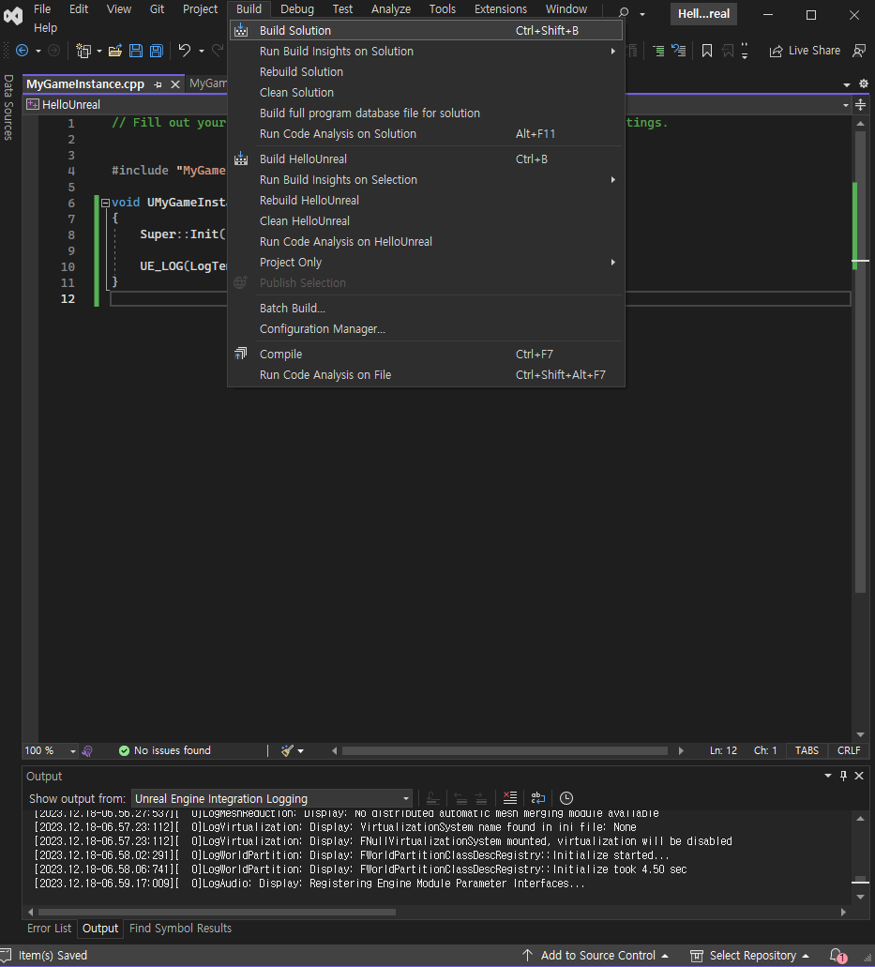Pin the MyGameInstance.cpp tab

[x=158, y=84]
